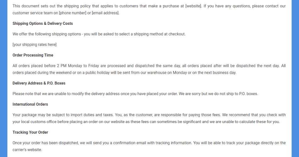299x157 pixels.
Task: Click the "carrier's website" text
Action: pyautogui.click(x=27, y=150)
